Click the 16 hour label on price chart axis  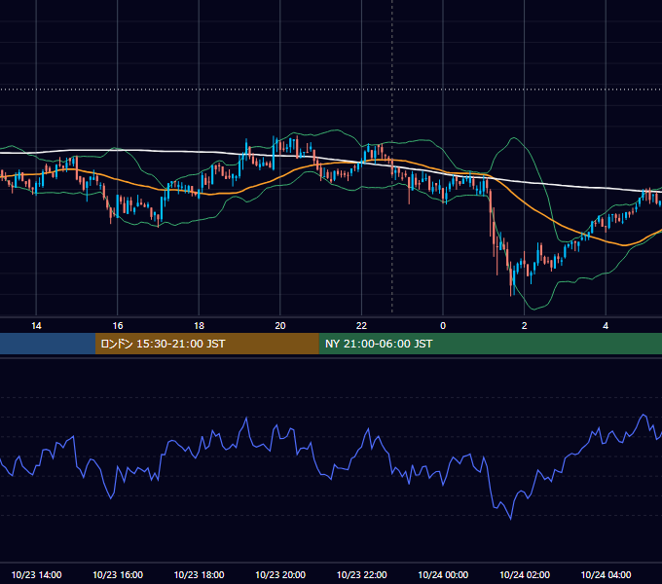click(x=118, y=326)
